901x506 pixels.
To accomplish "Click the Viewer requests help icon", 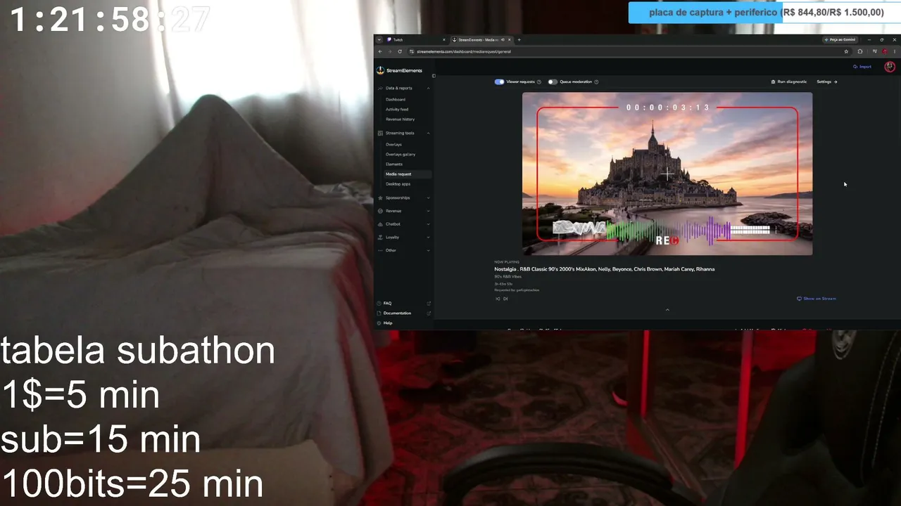I will (539, 82).
